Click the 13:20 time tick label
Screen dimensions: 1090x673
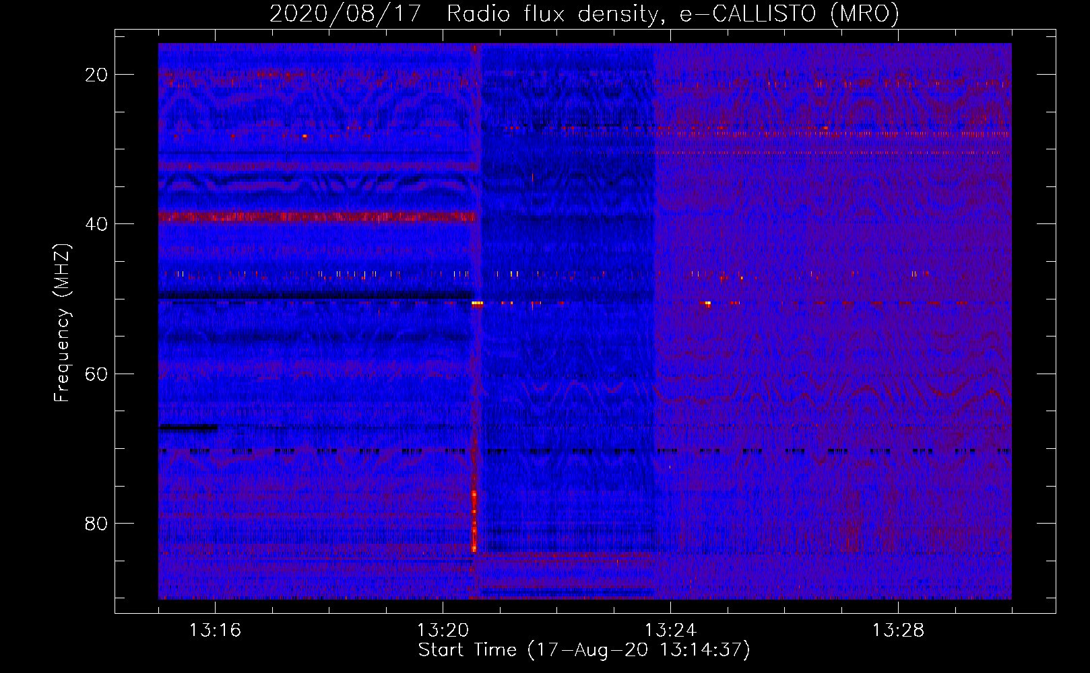[x=443, y=631]
